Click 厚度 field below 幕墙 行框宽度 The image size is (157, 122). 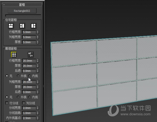29,66
